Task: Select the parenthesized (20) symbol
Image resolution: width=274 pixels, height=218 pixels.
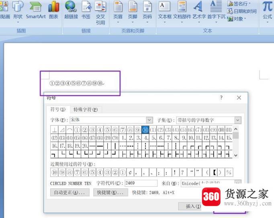Action: point(115,138)
